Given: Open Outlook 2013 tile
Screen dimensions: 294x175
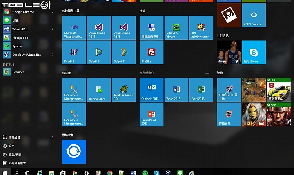Looking at the screenshot, I should 151,90.
